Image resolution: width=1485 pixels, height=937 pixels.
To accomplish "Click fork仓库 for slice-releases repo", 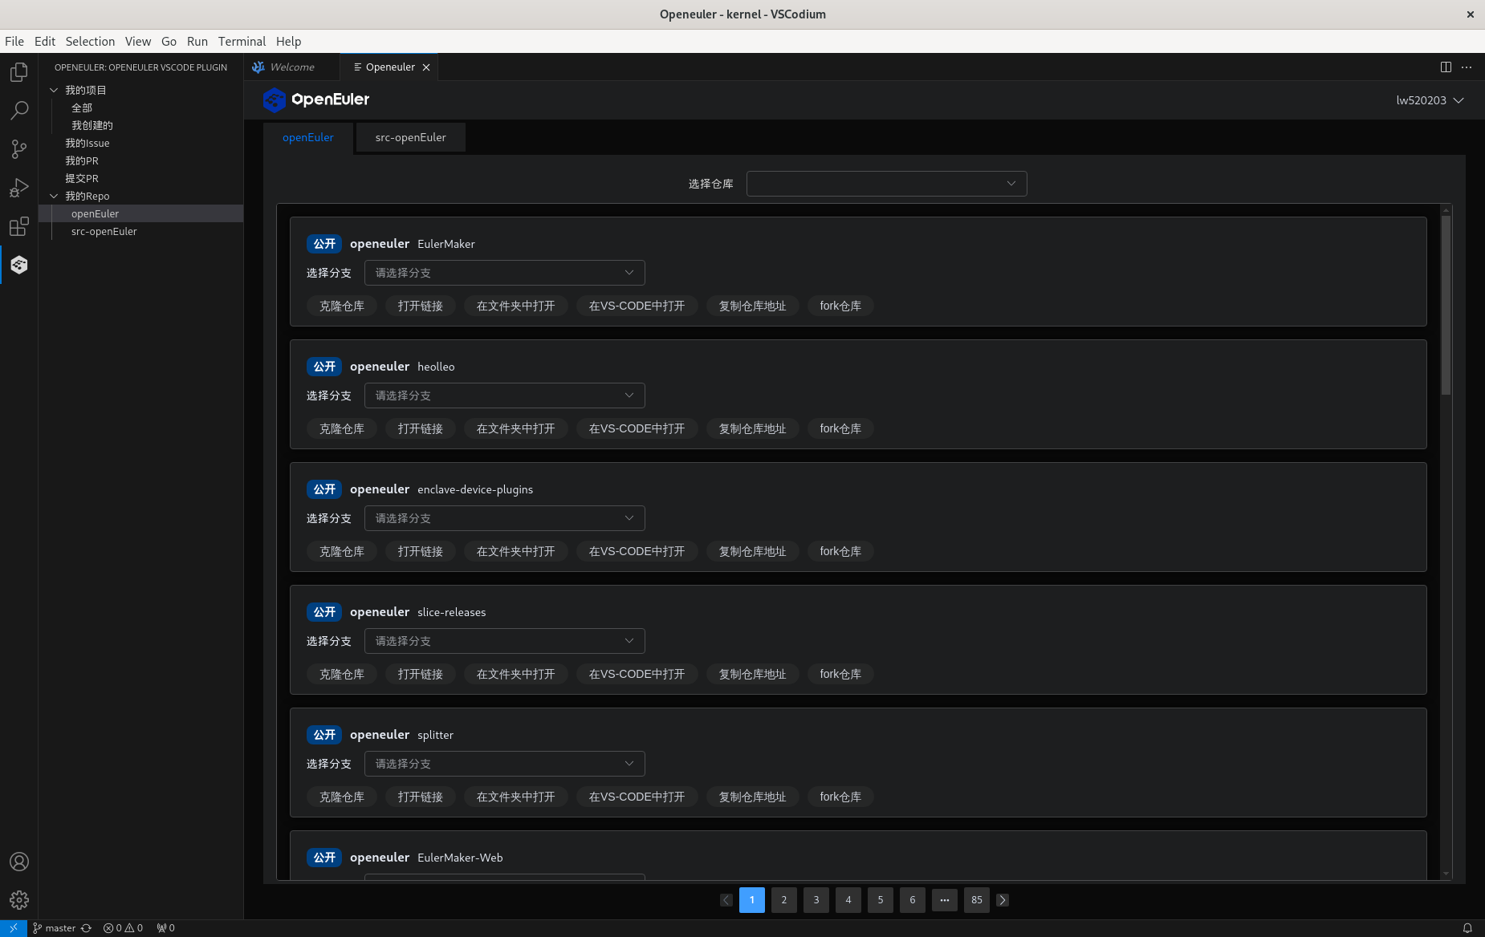I will click(x=840, y=674).
